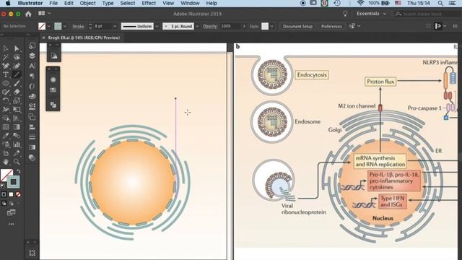Screen dimensions: 462x260
Task: Select the Eraser tool
Action: tap(17, 92)
